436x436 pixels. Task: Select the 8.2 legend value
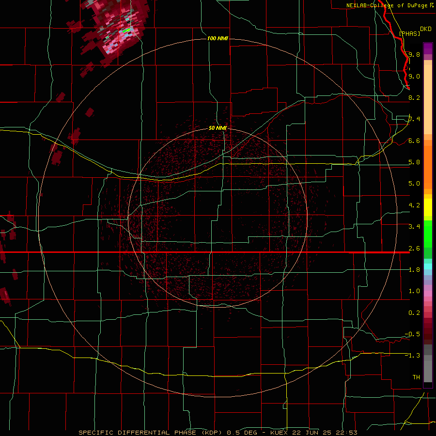pos(414,97)
